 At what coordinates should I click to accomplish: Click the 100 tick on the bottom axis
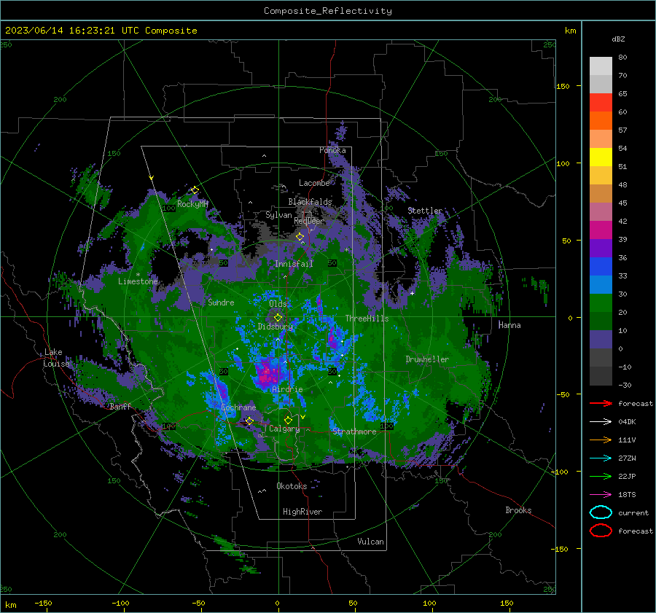point(429,603)
